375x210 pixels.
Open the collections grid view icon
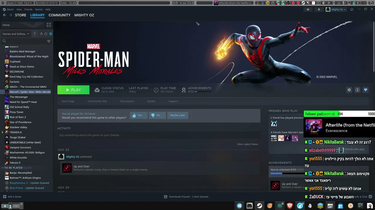pos(49,25)
